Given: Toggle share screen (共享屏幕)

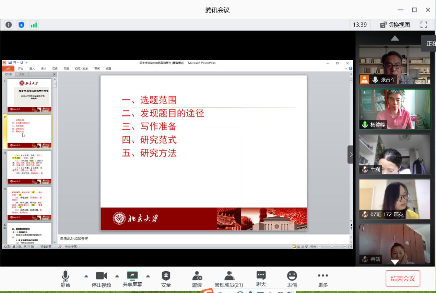Looking at the screenshot, I should [x=132, y=279].
